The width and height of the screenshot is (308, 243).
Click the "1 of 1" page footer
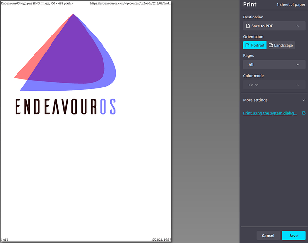[x=5, y=240]
